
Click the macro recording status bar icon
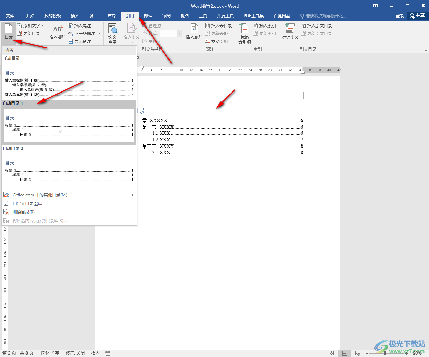coord(108,353)
